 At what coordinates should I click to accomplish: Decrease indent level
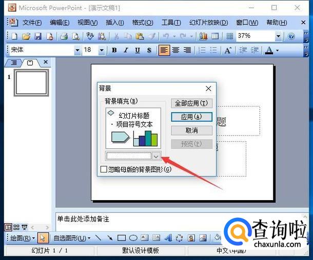pyautogui.click(x=243, y=50)
